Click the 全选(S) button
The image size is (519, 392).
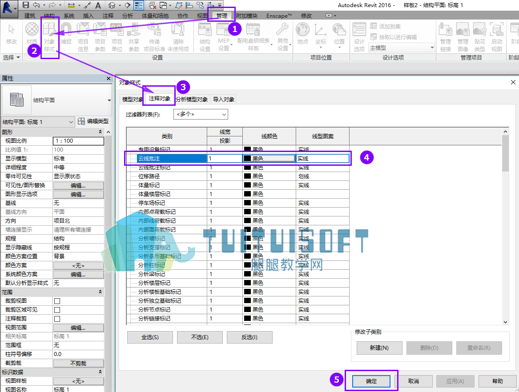150,337
